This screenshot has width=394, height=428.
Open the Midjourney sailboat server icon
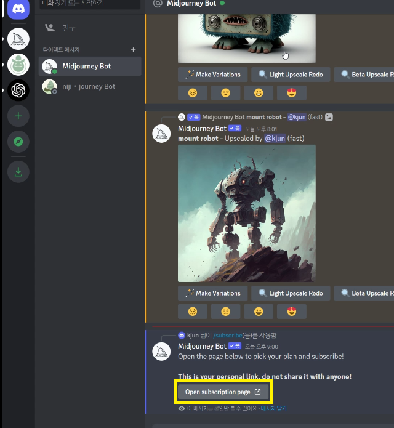point(18,39)
